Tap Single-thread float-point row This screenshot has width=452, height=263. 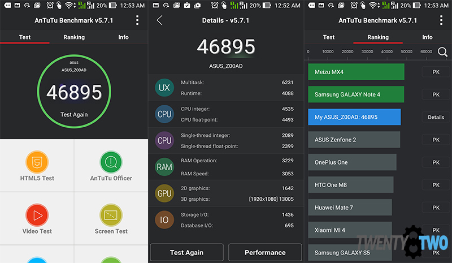pos(237,146)
